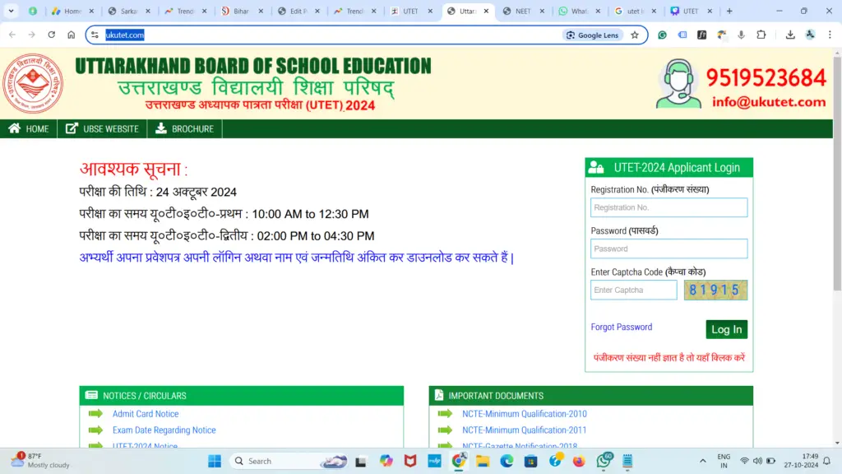Open the weather widget showing 87°F
This screenshot has height=474, width=842.
40,461
